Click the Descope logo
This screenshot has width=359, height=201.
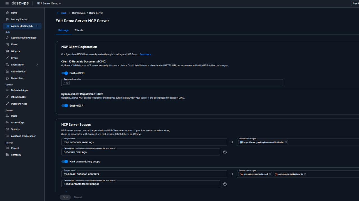click(20, 3)
